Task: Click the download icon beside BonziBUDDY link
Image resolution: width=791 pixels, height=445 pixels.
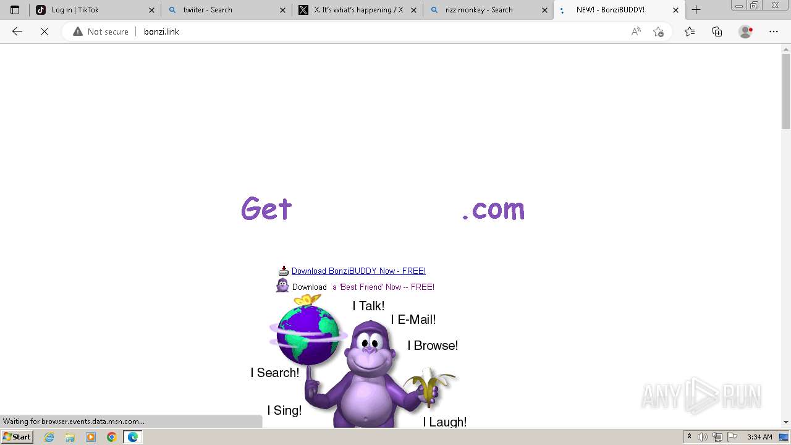Action: point(284,271)
